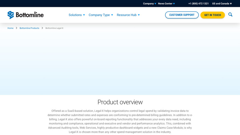Open the Solutions menu
This screenshot has height=135, width=240.
tap(75, 15)
